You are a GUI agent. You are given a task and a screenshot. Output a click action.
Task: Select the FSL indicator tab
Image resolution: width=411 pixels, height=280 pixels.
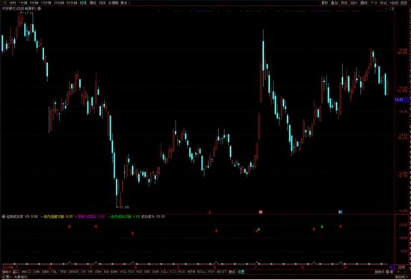54,272
